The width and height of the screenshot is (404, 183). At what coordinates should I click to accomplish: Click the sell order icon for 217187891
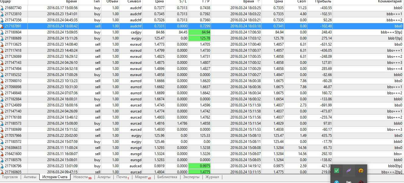(2, 26)
